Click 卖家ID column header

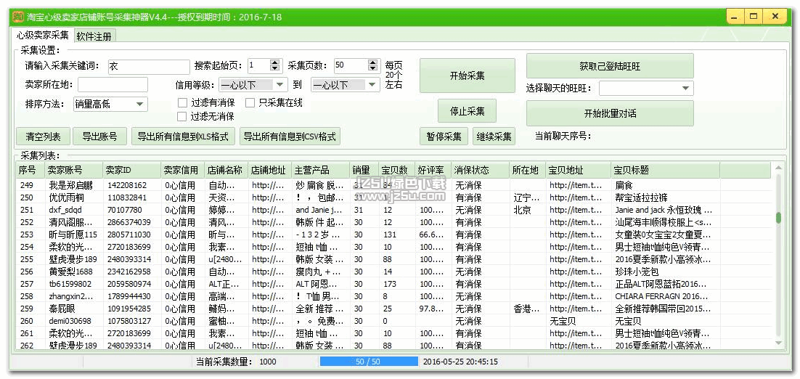click(x=132, y=171)
